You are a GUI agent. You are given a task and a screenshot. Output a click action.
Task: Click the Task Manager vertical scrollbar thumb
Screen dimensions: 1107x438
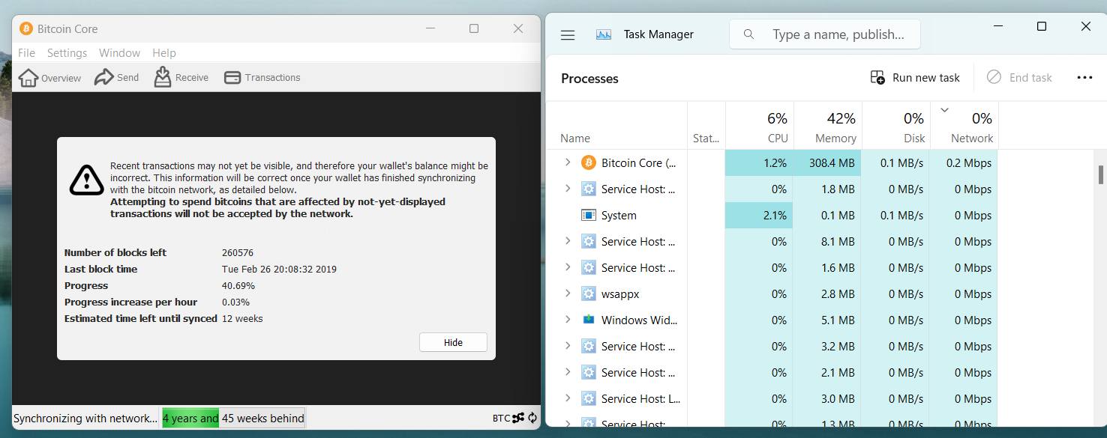[x=1101, y=174]
